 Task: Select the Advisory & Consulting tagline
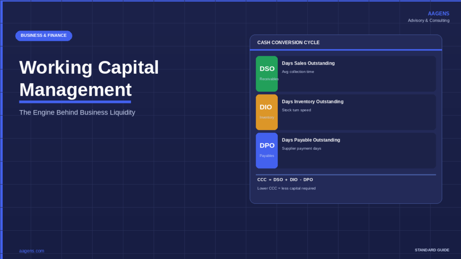pyautogui.click(x=429, y=21)
